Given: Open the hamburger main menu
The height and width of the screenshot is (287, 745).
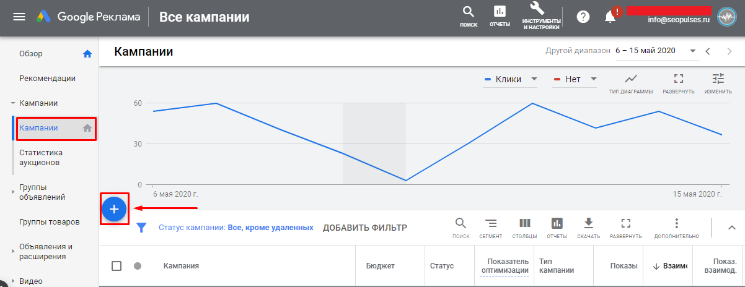Looking at the screenshot, I should click(x=19, y=17).
